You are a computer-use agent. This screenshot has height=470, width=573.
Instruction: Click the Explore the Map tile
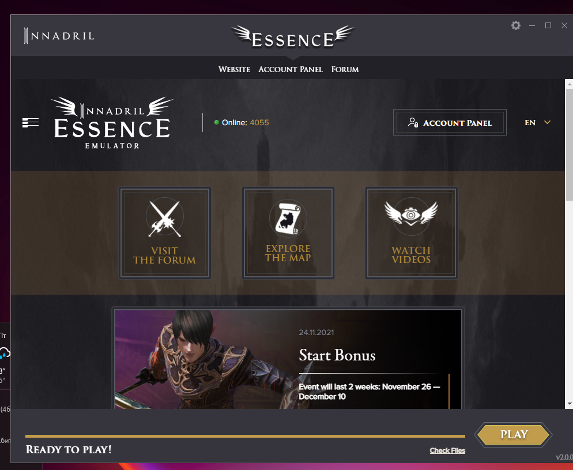[288, 233]
